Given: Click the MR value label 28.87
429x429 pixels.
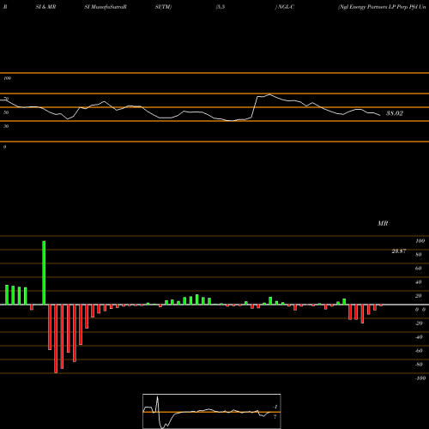Looking at the screenshot, I should (x=399, y=251).
